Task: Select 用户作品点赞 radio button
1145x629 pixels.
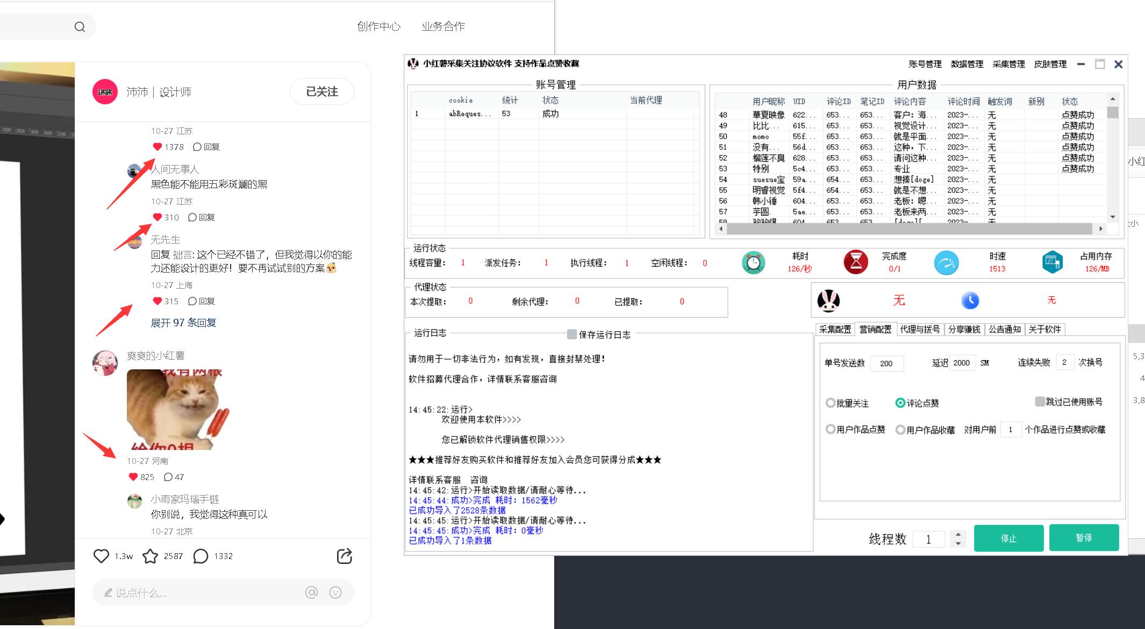Action: pos(831,429)
